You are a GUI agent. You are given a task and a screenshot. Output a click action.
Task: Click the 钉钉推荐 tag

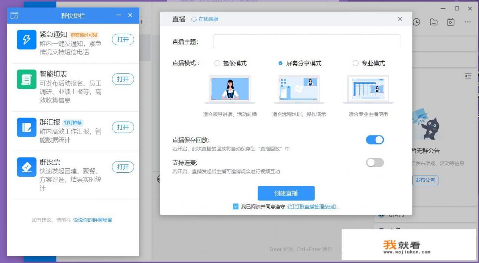coord(73,122)
